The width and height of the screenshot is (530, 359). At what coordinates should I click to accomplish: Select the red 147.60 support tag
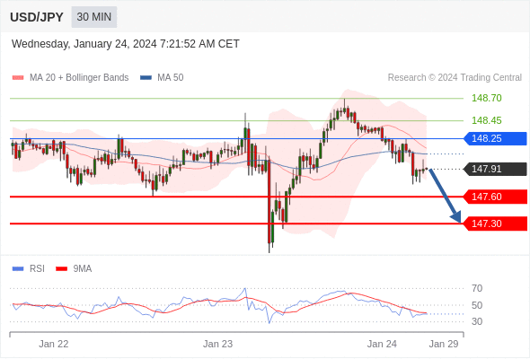click(495, 197)
